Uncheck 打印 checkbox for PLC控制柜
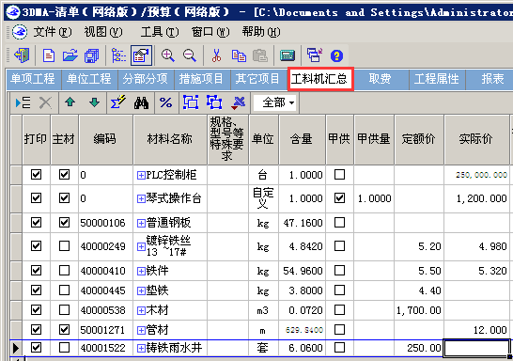 36,175
